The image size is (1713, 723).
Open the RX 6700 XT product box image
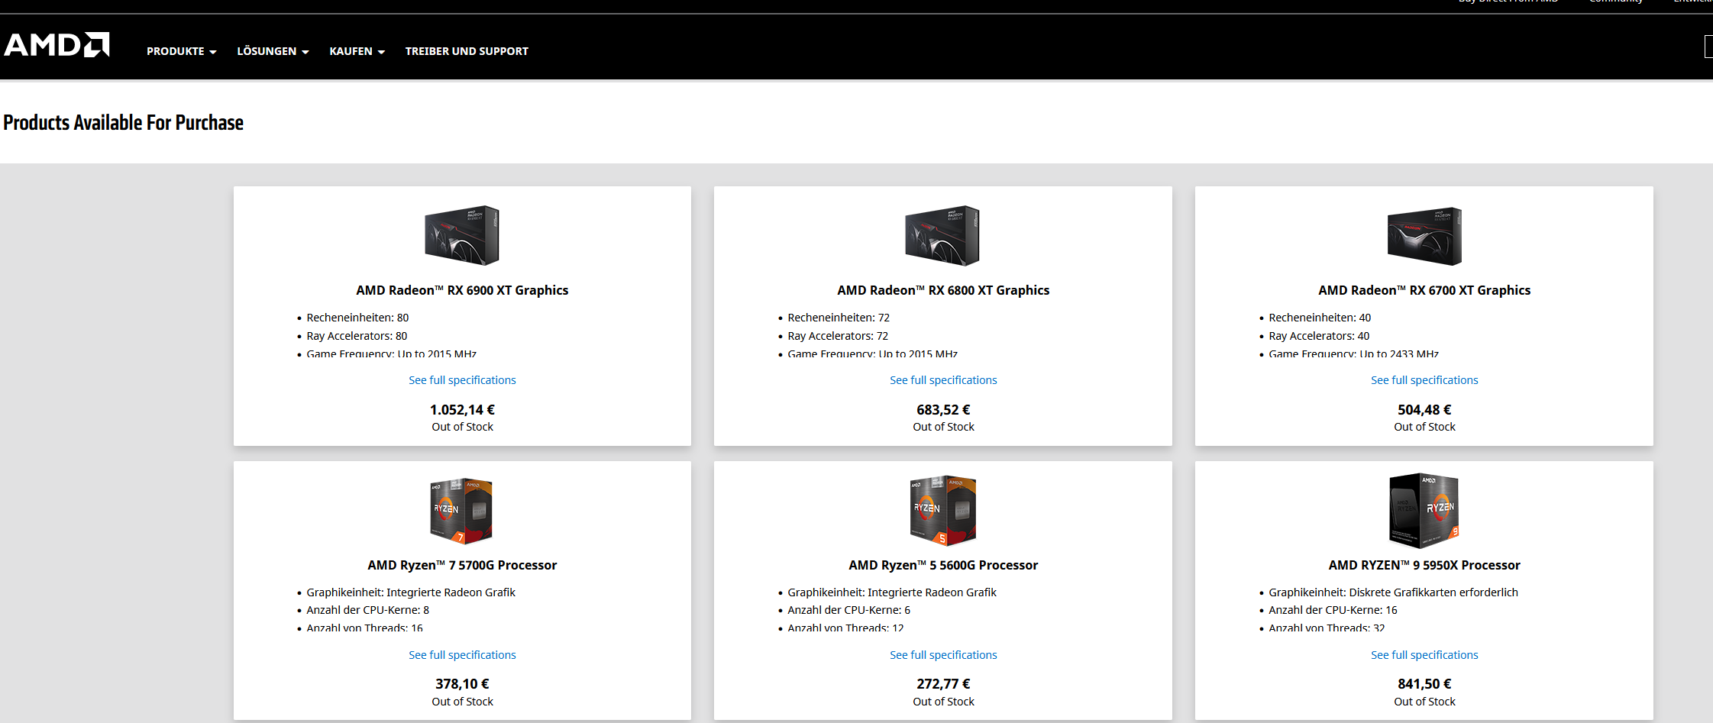pyautogui.click(x=1424, y=236)
